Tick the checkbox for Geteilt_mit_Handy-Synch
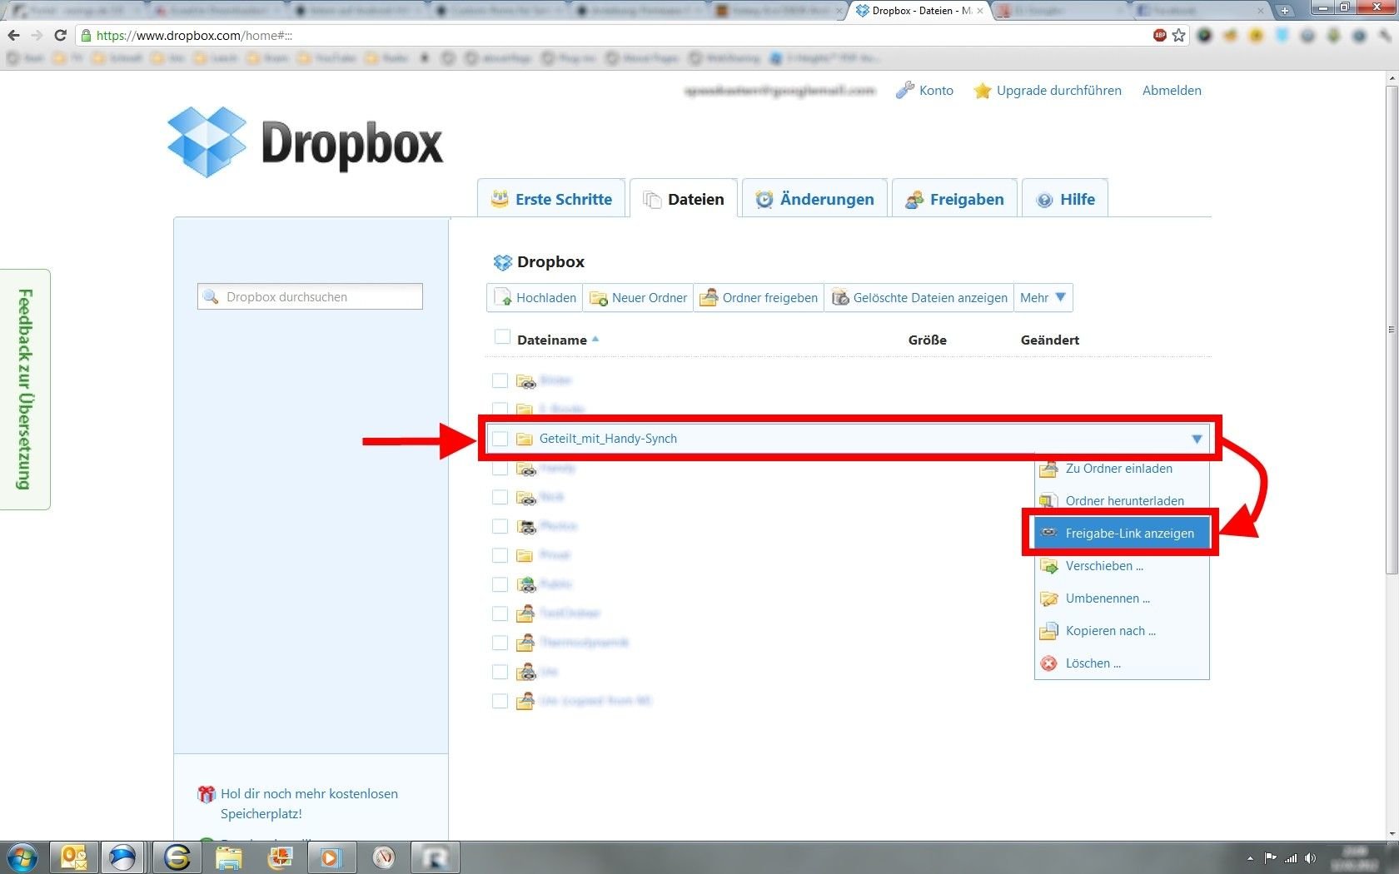 point(500,439)
